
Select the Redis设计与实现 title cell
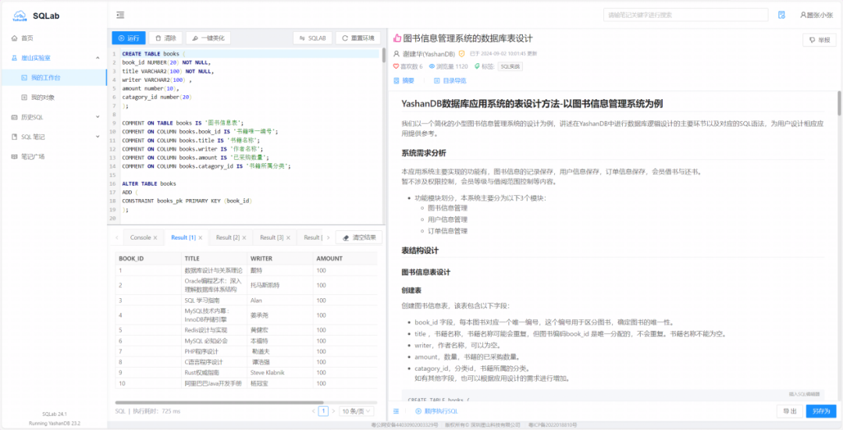click(213, 330)
